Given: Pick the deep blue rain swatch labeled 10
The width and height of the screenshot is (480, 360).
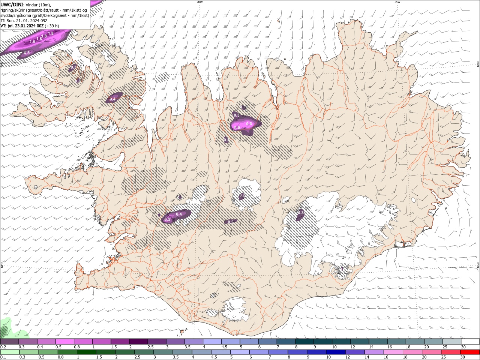Looking at the screenshot, I should click(335, 352).
